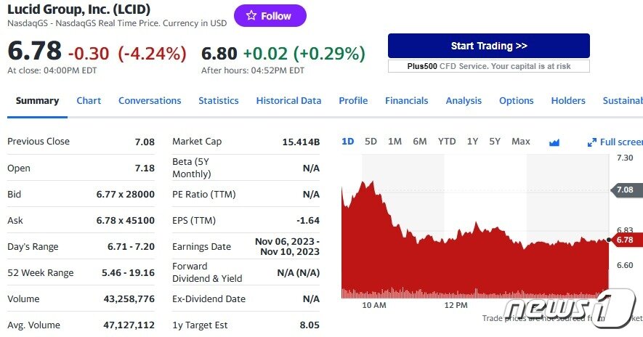643x337 pixels.
Task: Open the Historical Data tab
Action: (x=288, y=101)
